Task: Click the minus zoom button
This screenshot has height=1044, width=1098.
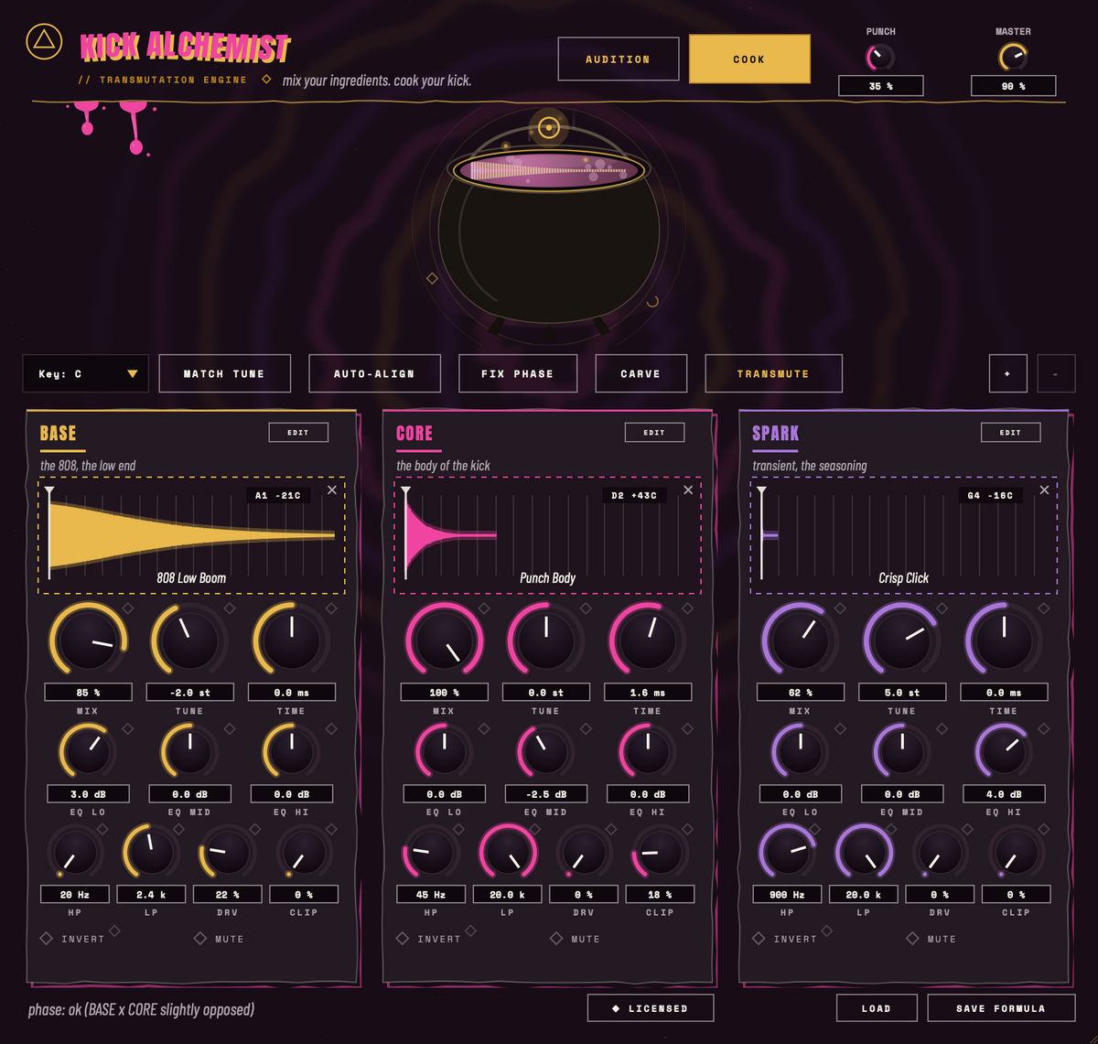Action: point(1056,373)
